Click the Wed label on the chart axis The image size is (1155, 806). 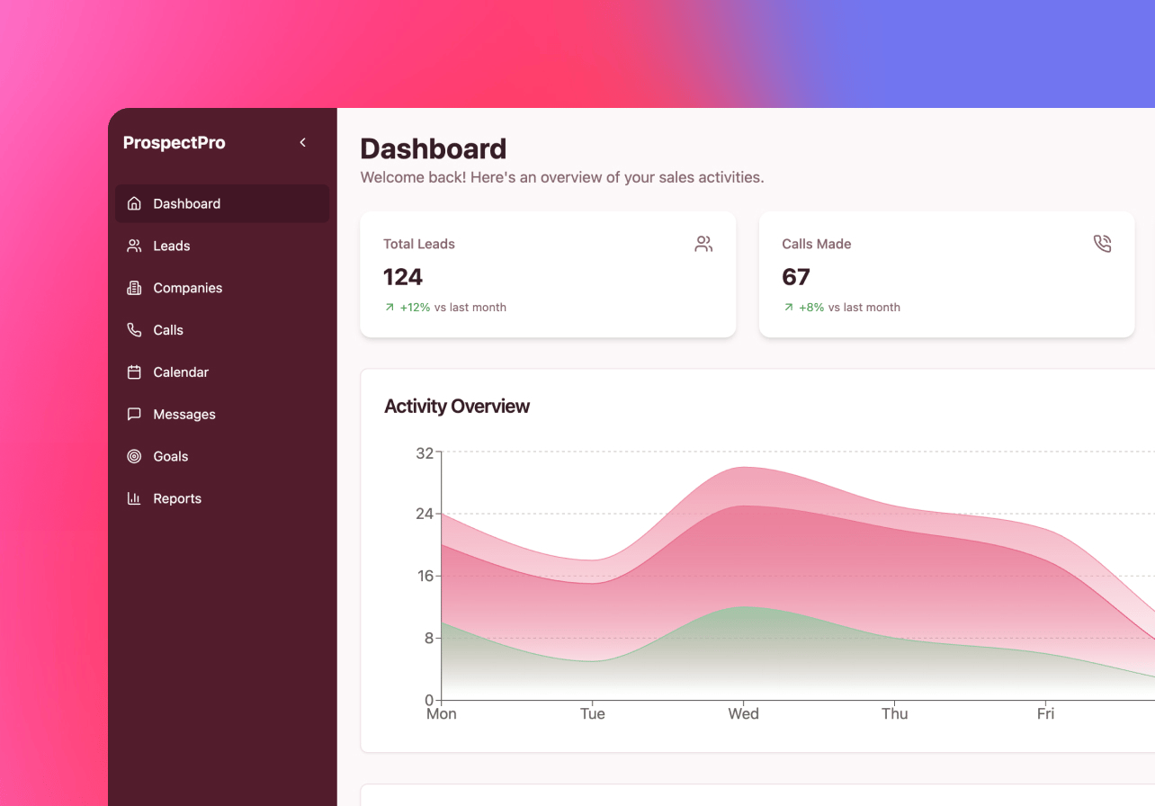click(x=743, y=713)
